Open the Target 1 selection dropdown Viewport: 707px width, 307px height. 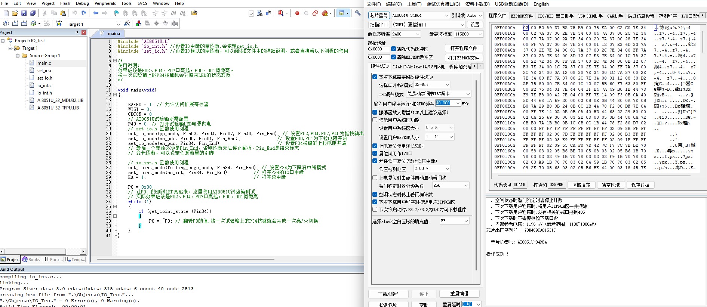pos(119,24)
